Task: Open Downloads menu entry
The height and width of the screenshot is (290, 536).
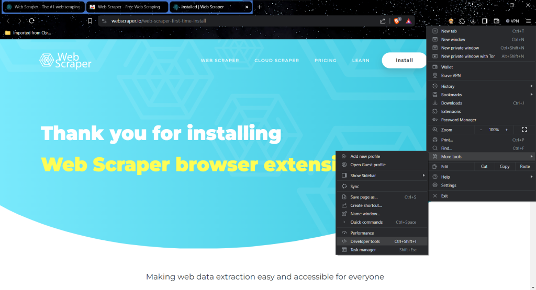Action: pos(481,103)
